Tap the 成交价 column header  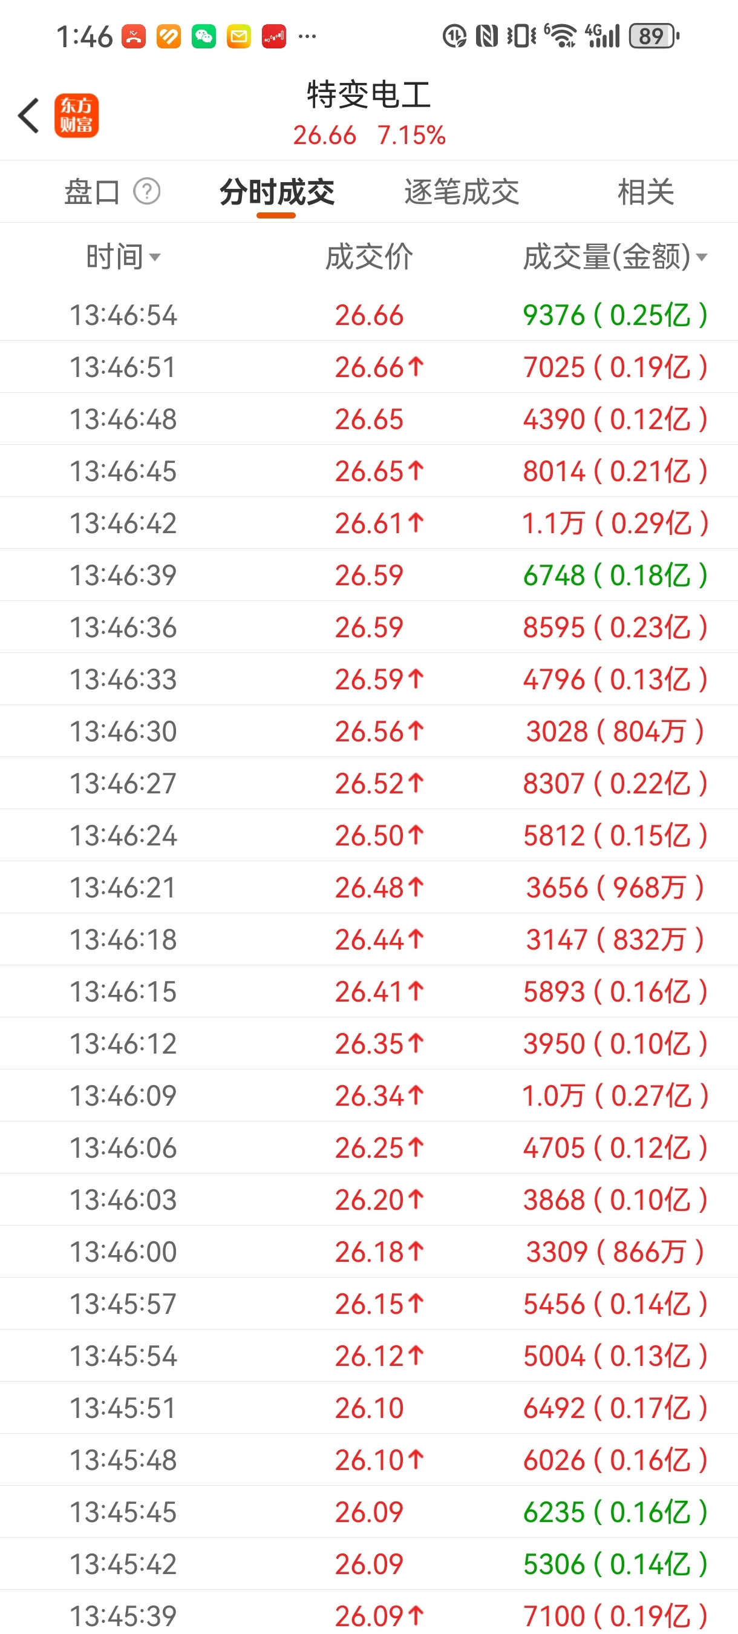tap(369, 257)
